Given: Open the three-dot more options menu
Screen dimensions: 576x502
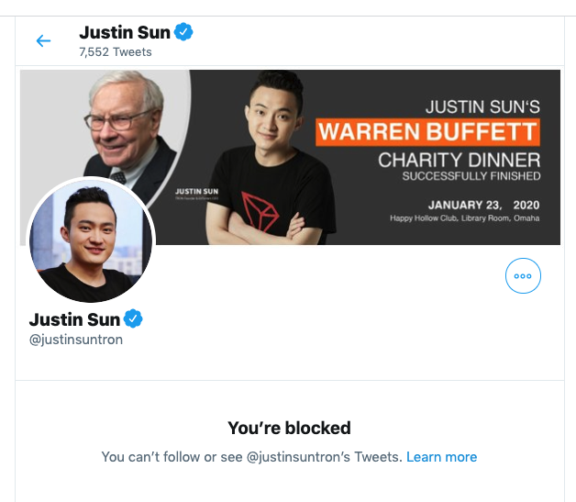Looking at the screenshot, I should [x=523, y=276].
